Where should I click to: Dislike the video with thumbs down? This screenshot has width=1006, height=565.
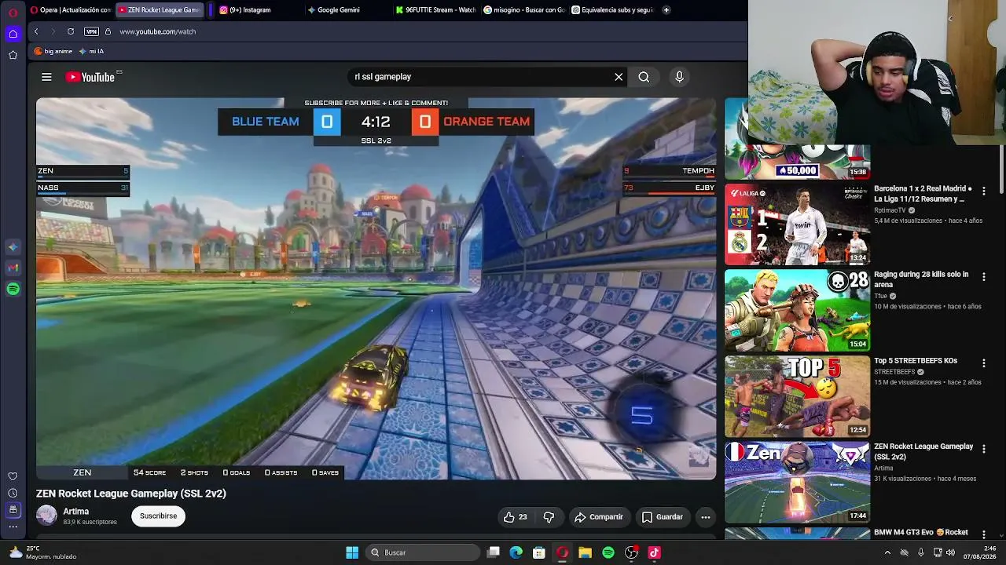pyautogui.click(x=549, y=517)
